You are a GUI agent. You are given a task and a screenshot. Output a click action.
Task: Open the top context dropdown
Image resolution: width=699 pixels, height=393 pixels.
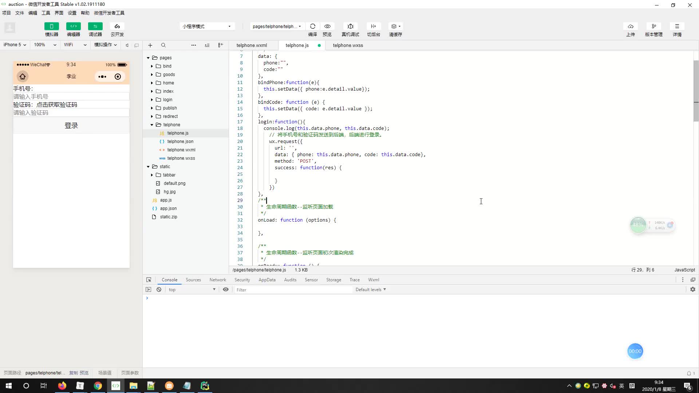[192, 290]
